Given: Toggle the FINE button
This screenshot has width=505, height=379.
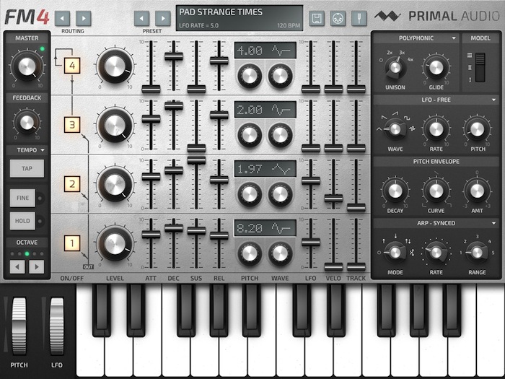Looking at the screenshot, I should pyautogui.click(x=22, y=198).
